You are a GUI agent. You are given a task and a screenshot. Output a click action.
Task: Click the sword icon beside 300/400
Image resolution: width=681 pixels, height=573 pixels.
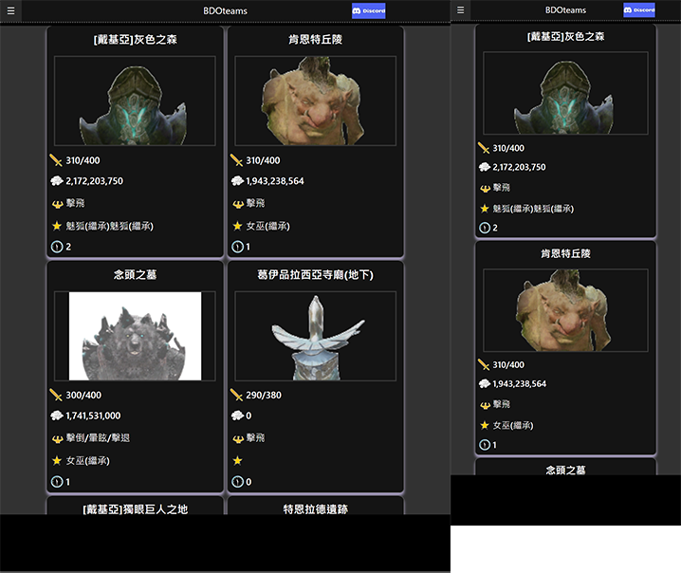pyautogui.click(x=56, y=396)
